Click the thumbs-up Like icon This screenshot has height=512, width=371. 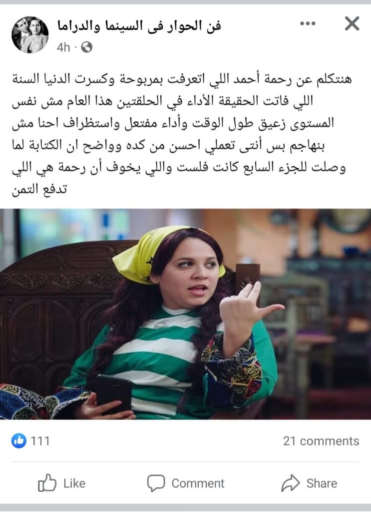coord(47,483)
